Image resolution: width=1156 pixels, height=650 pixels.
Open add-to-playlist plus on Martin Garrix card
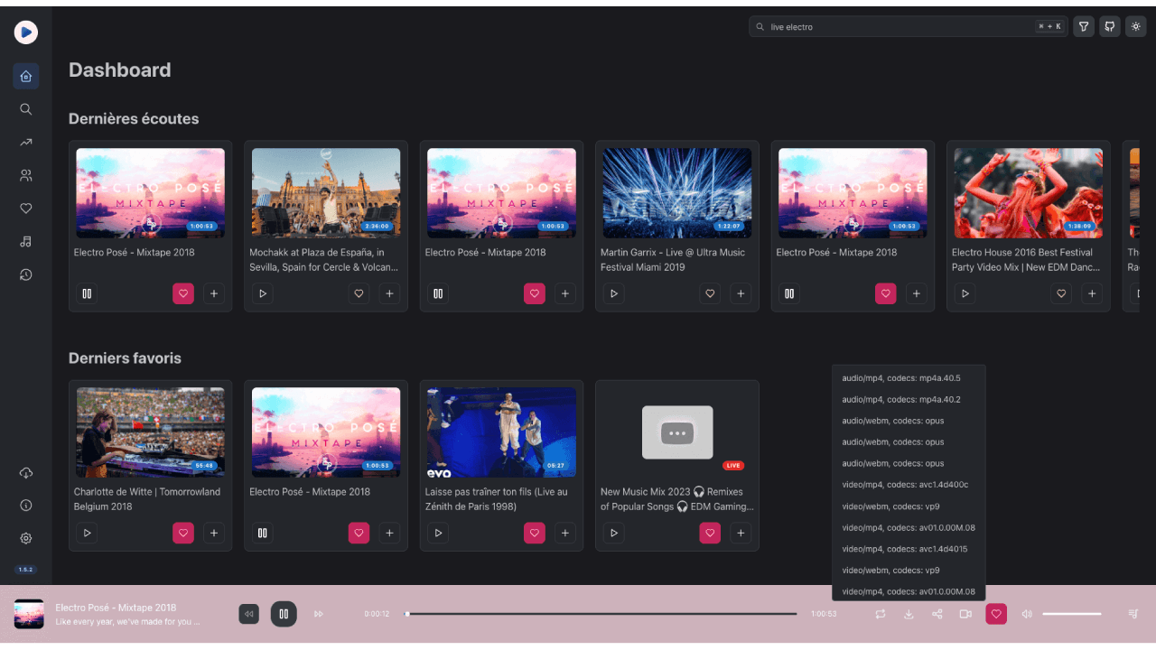click(x=741, y=293)
